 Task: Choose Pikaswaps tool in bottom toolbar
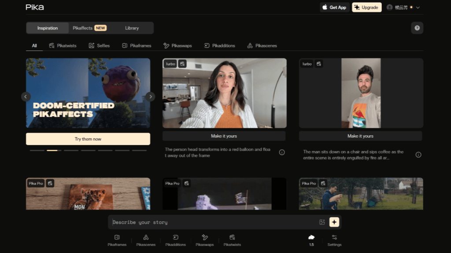coord(204,238)
